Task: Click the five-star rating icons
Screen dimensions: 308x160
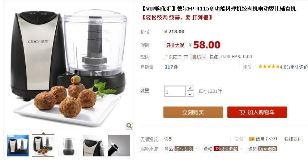Action: click(269, 67)
